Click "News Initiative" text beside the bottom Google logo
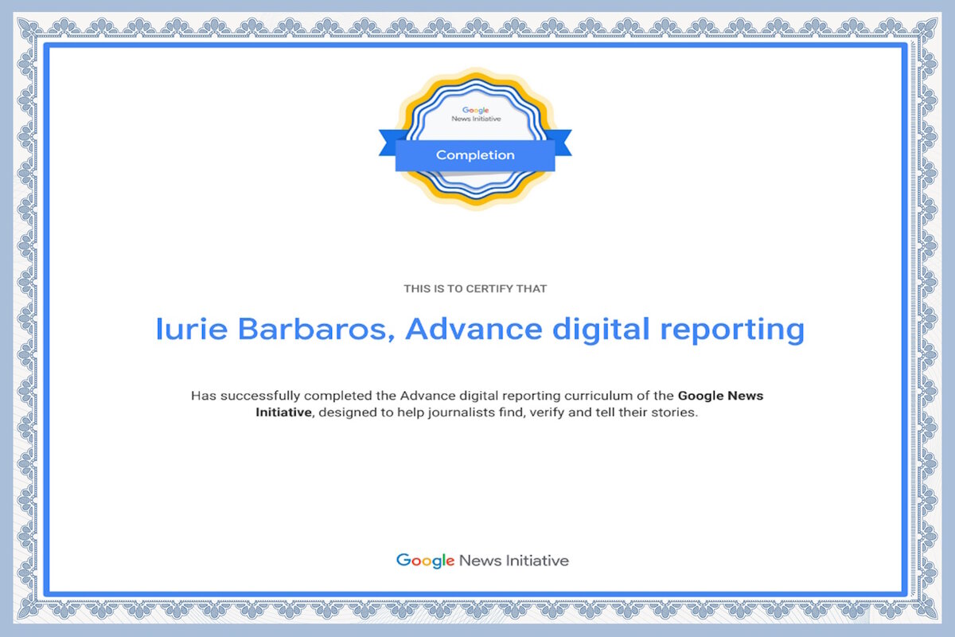Viewport: 955px width, 637px height. (514, 561)
